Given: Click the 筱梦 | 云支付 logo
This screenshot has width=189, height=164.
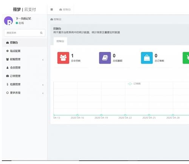Looking at the screenshot, I should 25,9.
